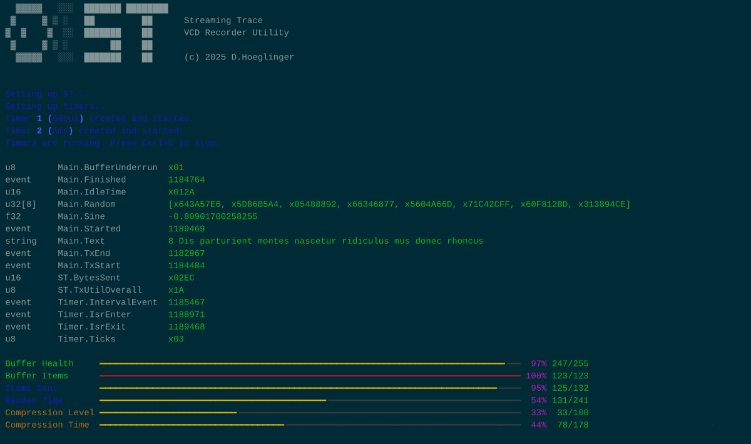
Task: Click the Render Time progress bar
Action: click(310, 400)
